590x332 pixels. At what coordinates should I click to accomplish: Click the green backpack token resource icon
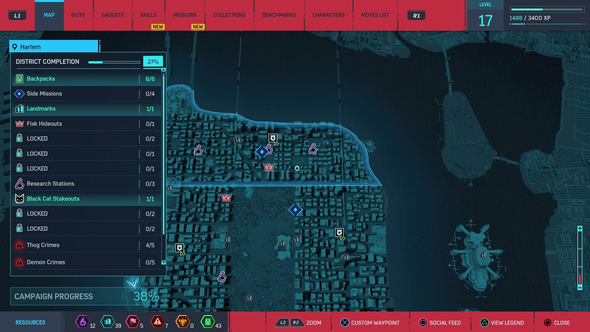coord(208,322)
